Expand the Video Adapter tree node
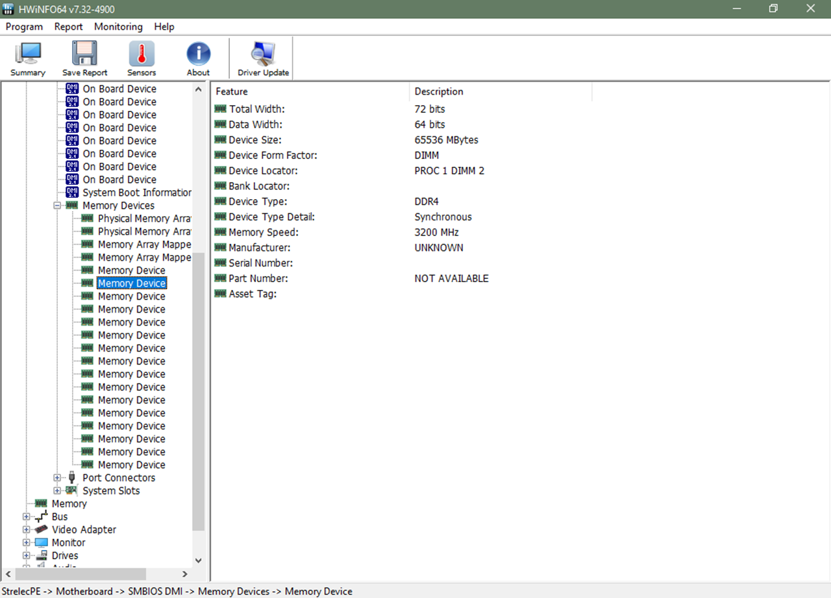831x598 pixels. click(26, 530)
